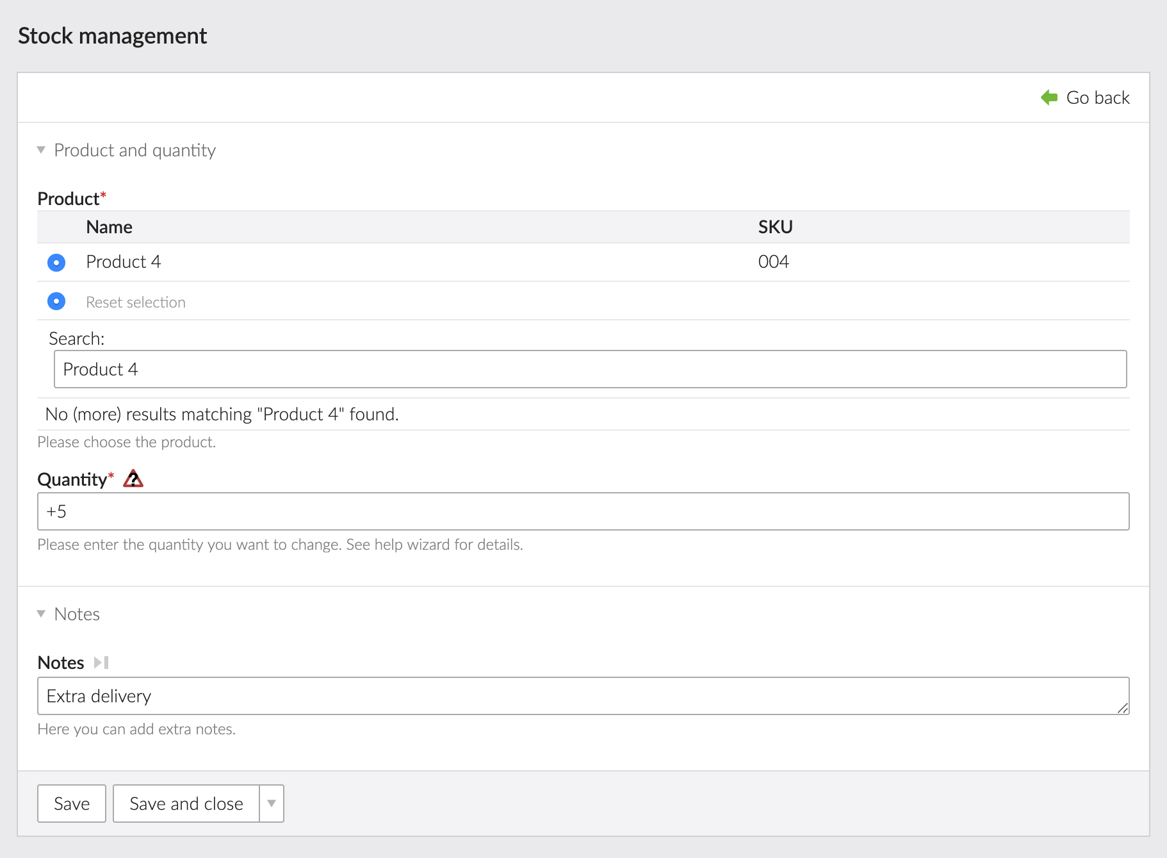Click the icon beside the Notes label
The width and height of the screenshot is (1167, 858).
point(101,663)
